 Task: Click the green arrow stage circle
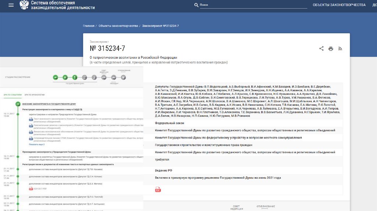[x=56, y=77]
